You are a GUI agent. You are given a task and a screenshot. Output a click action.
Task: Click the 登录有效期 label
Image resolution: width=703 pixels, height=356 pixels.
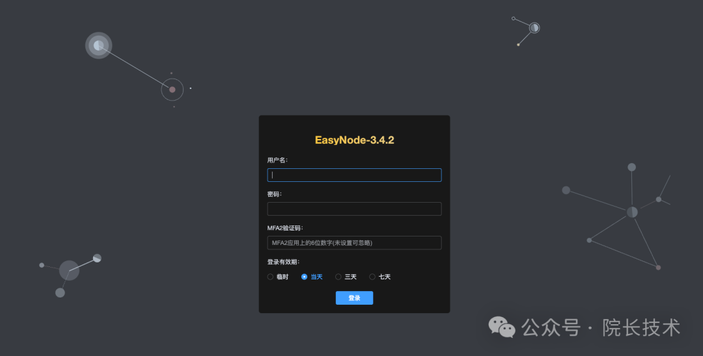click(283, 262)
